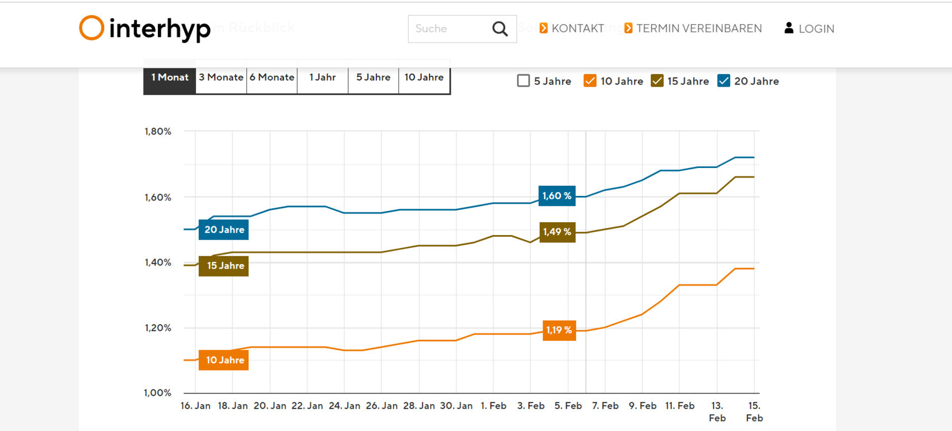Image resolution: width=952 pixels, height=431 pixels.
Task: Uncheck the 15 Jahre brown checkbox
Action: coord(657,81)
